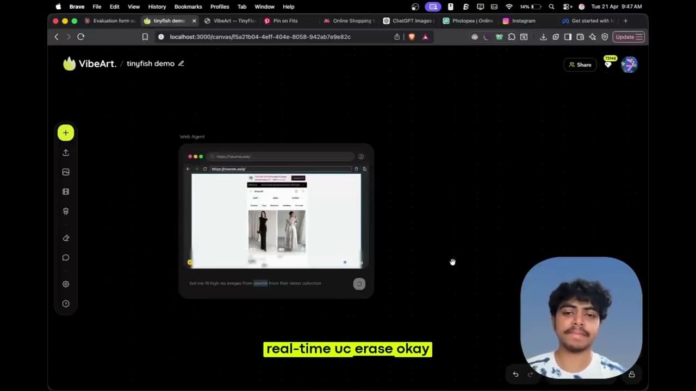The image size is (696, 391).
Task: Switch to the Get started with tab
Action: 588,21
